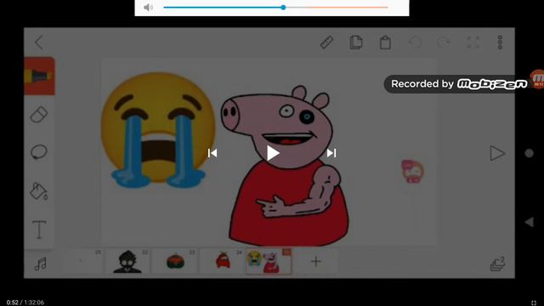Viewport: 544px width, 306px height.
Task: Mute the video volume speaker
Action: (x=148, y=8)
